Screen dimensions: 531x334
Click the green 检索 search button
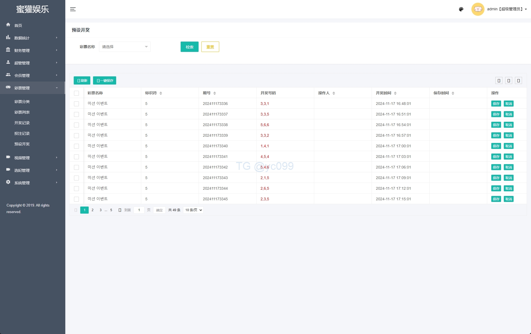(x=189, y=47)
